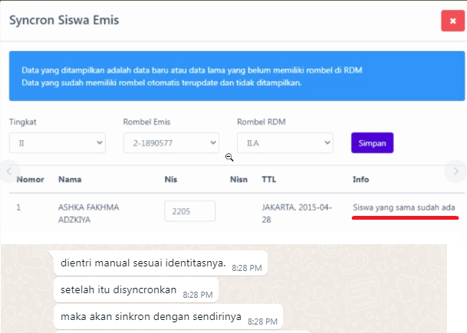Go to next image with right arrow
The height and width of the screenshot is (333, 467).
click(x=455, y=171)
